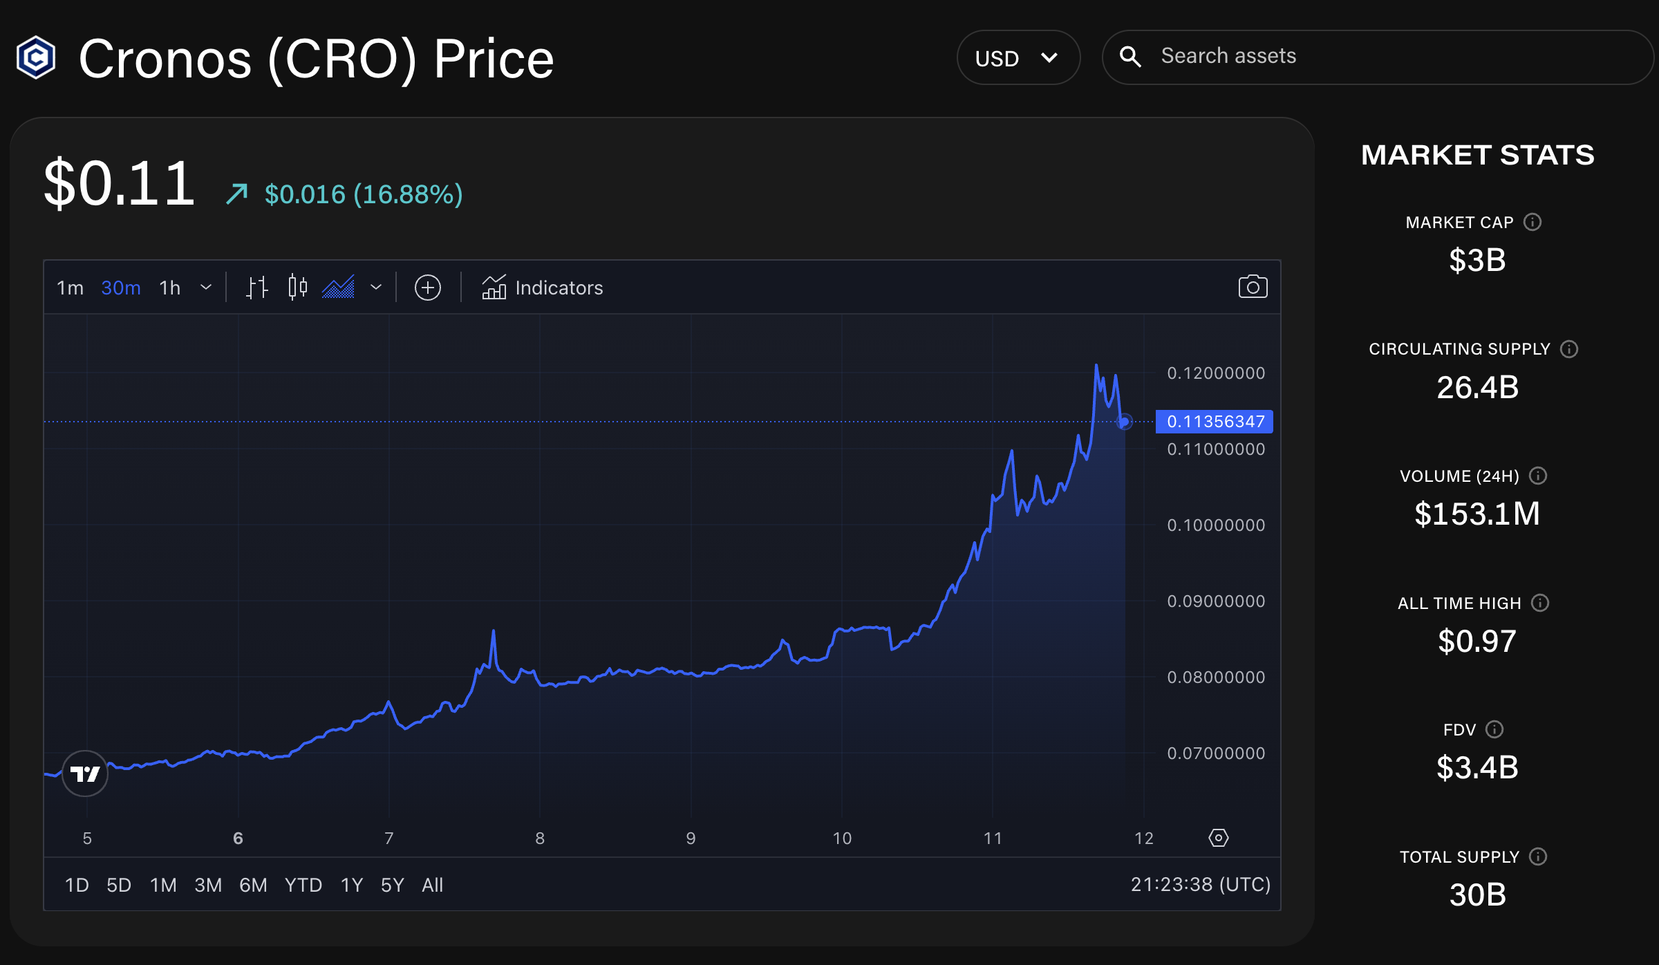This screenshot has height=965, width=1659.
Task: Click the 30B total supply value
Action: click(1477, 894)
